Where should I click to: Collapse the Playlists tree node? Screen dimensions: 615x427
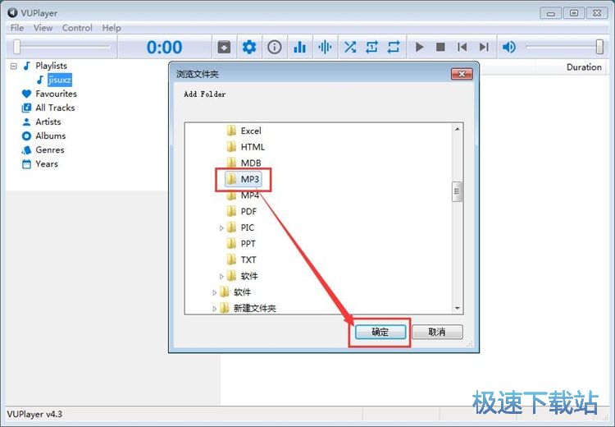click(14, 66)
